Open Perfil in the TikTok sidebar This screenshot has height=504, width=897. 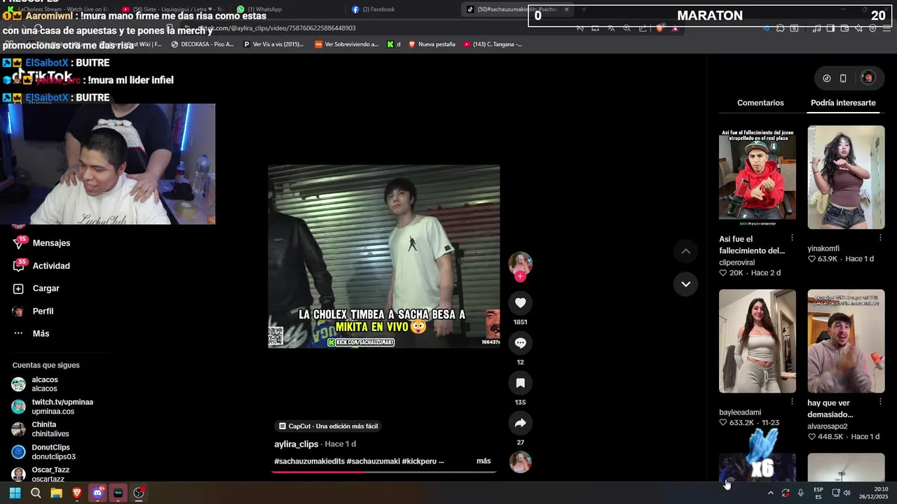pyautogui.click(x=43, y=311)
